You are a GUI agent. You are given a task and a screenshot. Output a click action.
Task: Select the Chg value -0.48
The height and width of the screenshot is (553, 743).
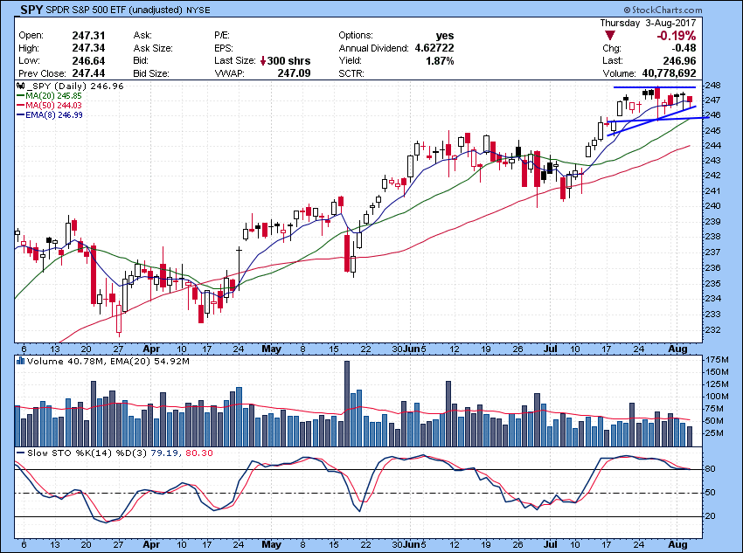point(683,48)
